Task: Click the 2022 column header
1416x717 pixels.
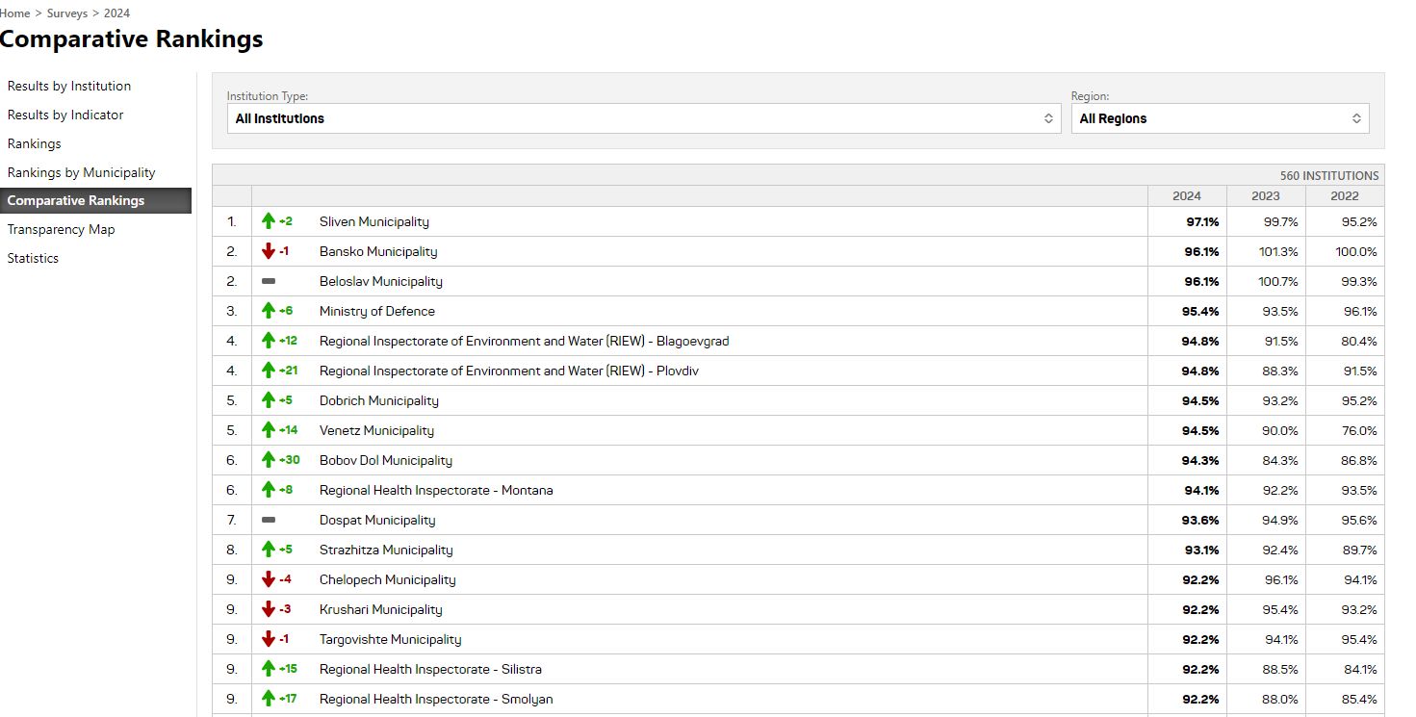Action: [x=1344, y=195]
